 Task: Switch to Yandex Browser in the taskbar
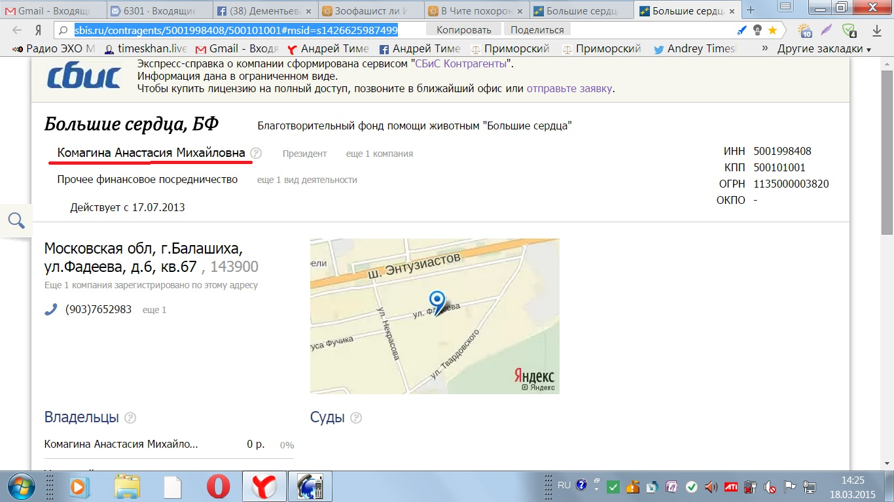[264, 486]
